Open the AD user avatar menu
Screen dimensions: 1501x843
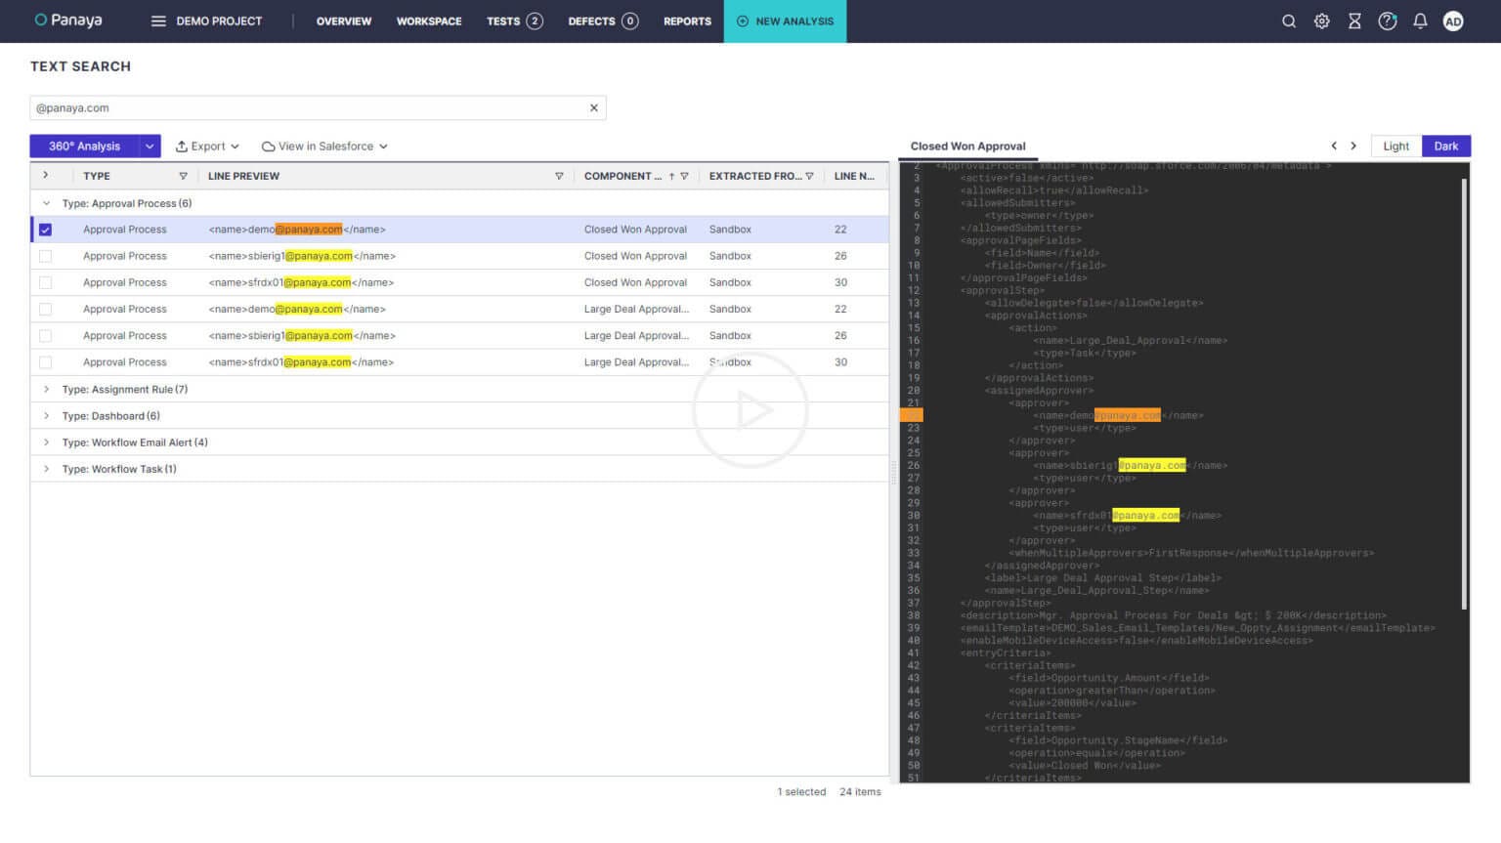tap(1453, 21)
